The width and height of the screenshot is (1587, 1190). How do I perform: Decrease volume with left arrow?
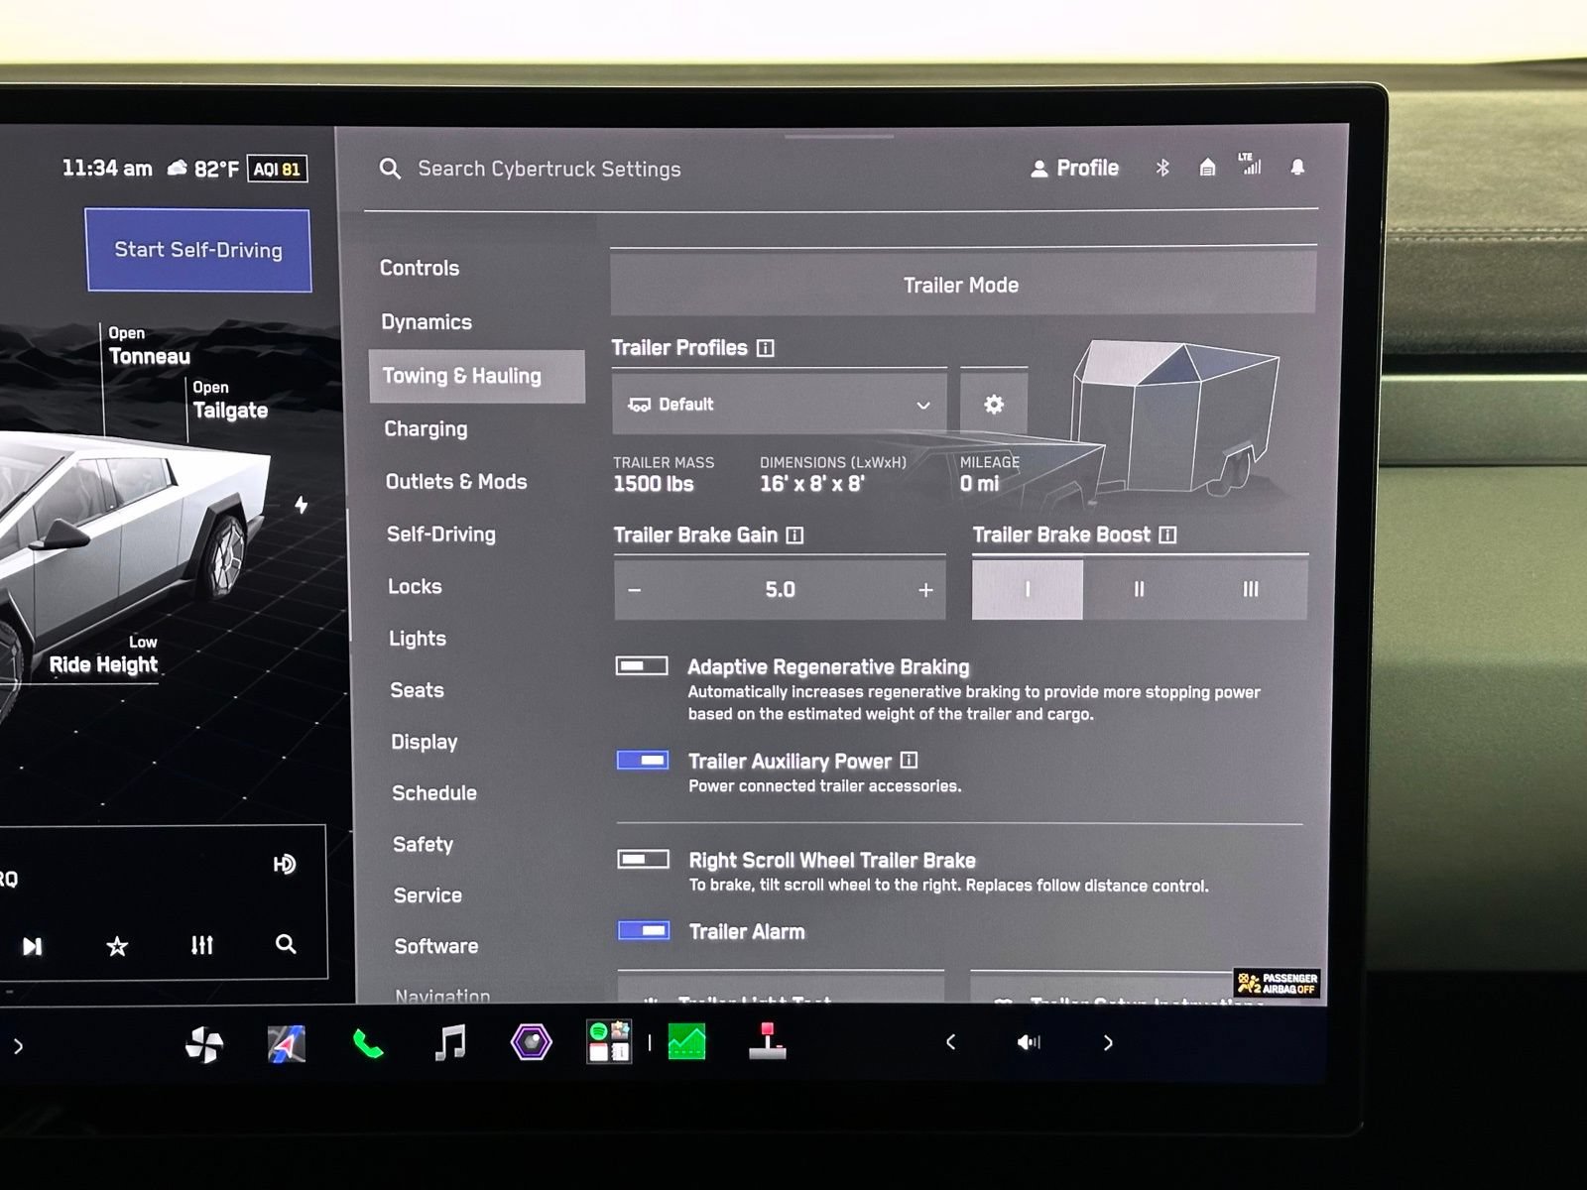click(951, 1042)
